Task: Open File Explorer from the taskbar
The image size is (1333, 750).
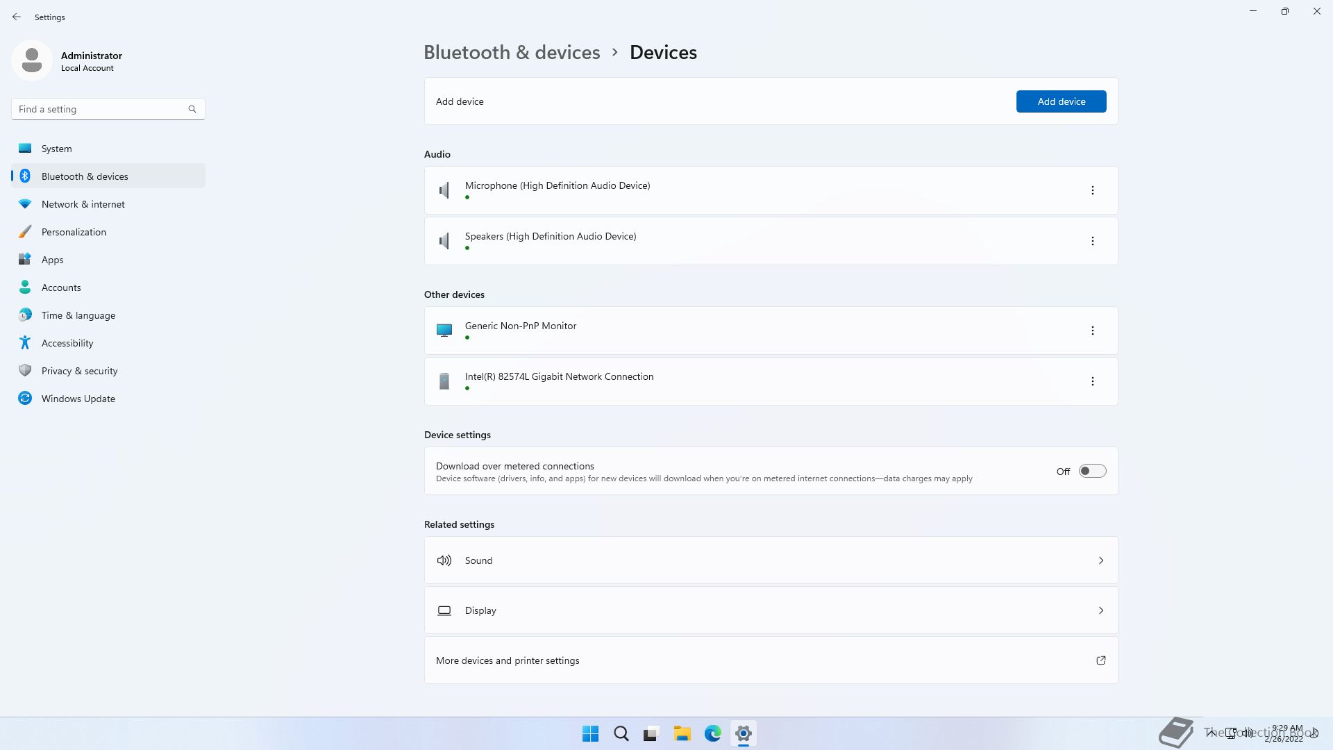Action: click(682, 733)
